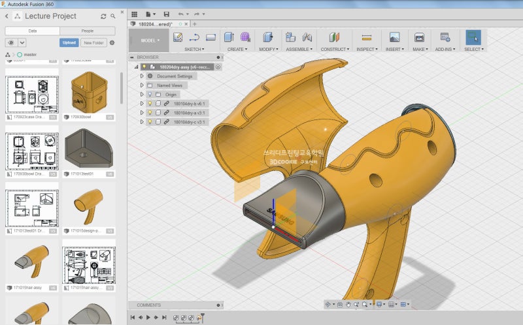This screenshot has height=325, width=523.
Task: Open the 170930bowl thumbnail
Action: [89, 92]
